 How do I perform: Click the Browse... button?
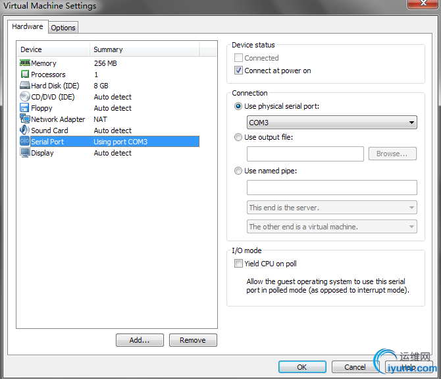(x=392, y=154)
